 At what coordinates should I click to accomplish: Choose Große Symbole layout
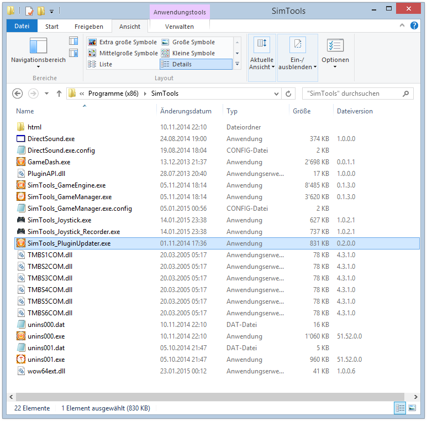(188, 42)
